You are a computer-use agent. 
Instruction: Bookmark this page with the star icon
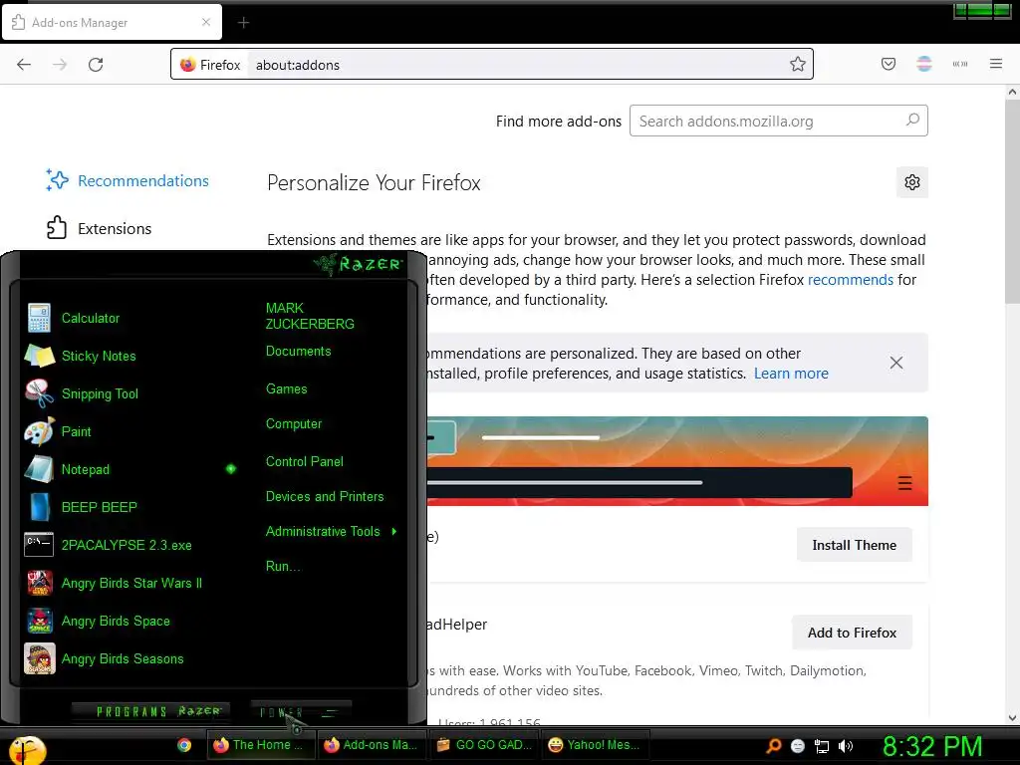[798, 64]
